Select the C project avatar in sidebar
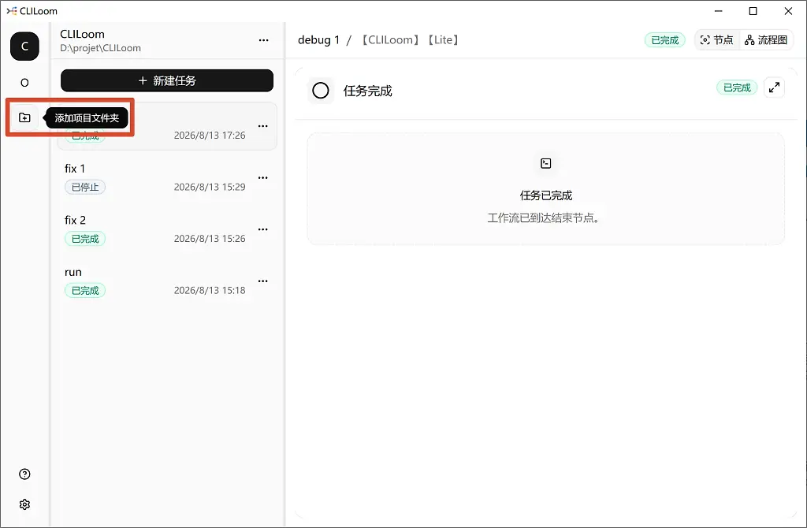The width and height of the screenshot is (807, 528). coord(24,46)
